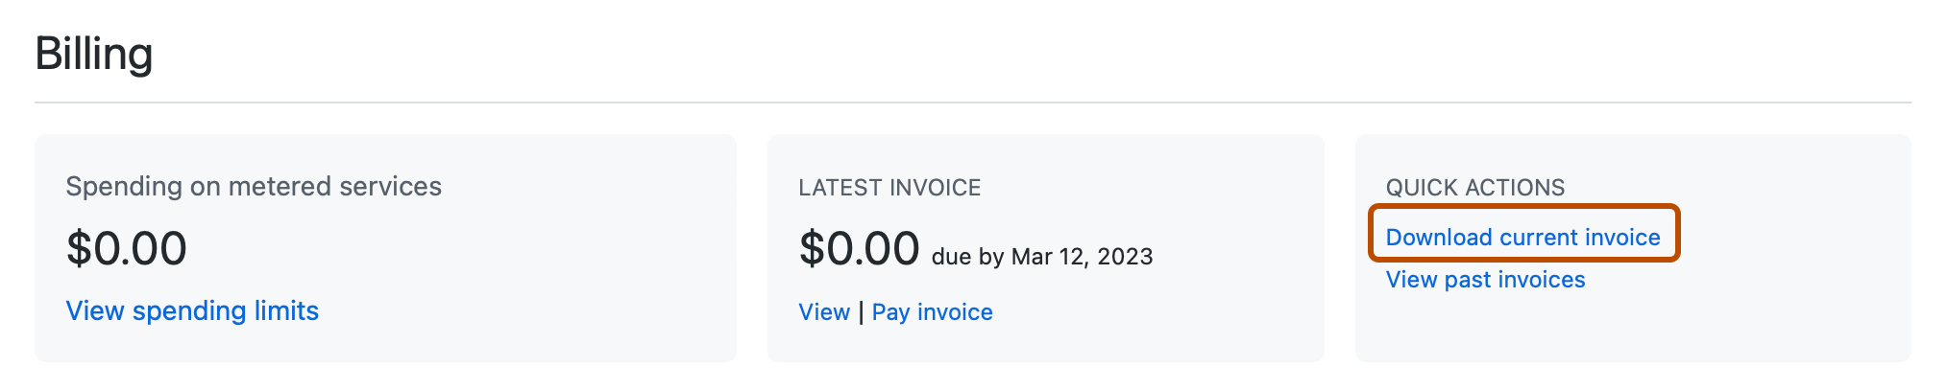This screenshot has height=389, width=1948.
Task: Click the LATEST INVOICE label
Action: [x=889, y=188]
